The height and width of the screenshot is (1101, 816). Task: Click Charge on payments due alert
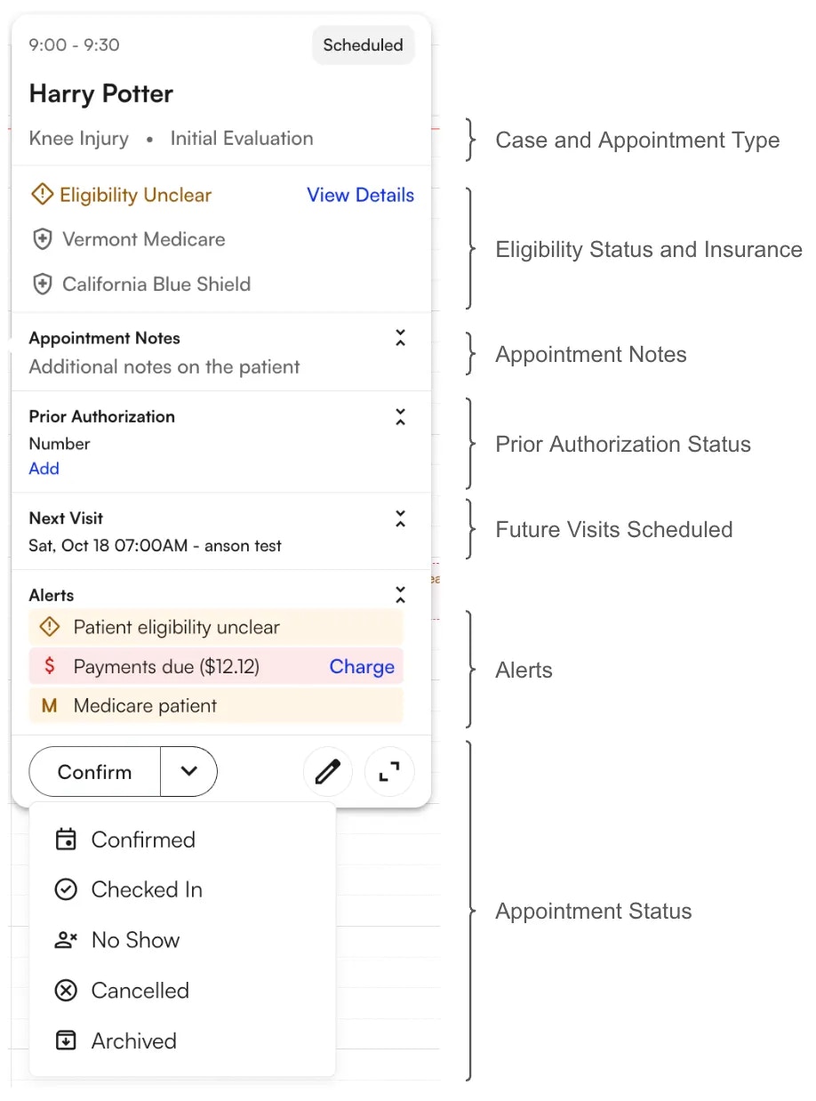point(362,667)
